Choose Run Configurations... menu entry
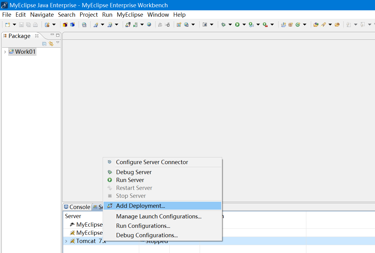This screenshot has width=375, height=253. (x=163, y=226)
